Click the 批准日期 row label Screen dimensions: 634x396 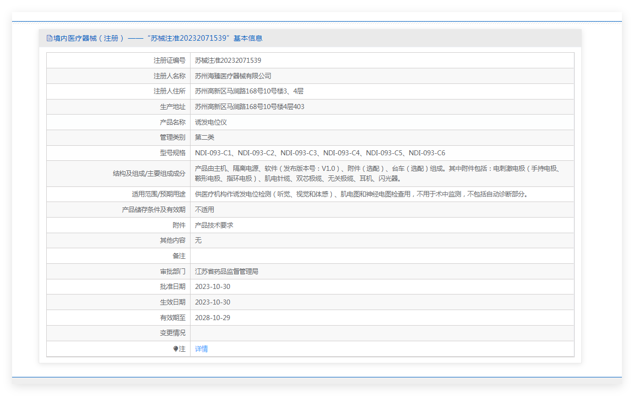(172, 286)
